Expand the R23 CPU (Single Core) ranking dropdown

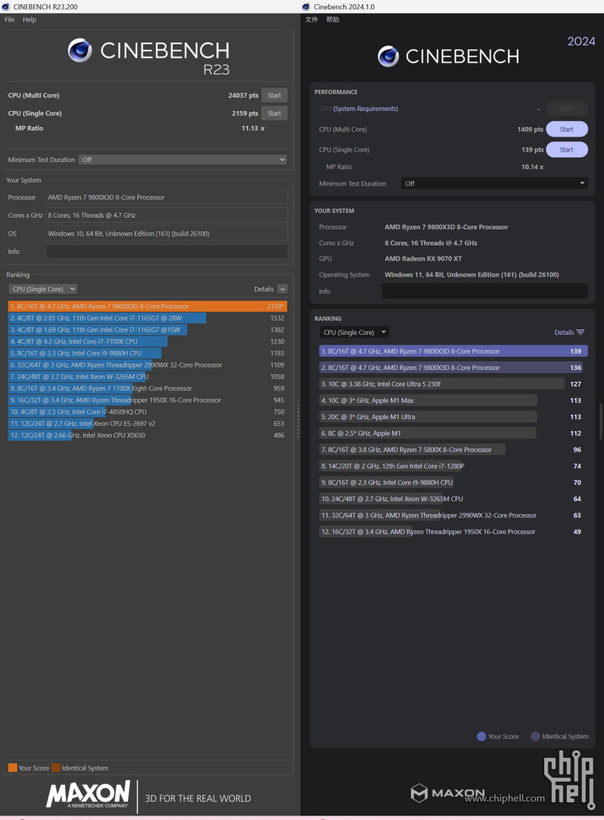click(43, 289)
